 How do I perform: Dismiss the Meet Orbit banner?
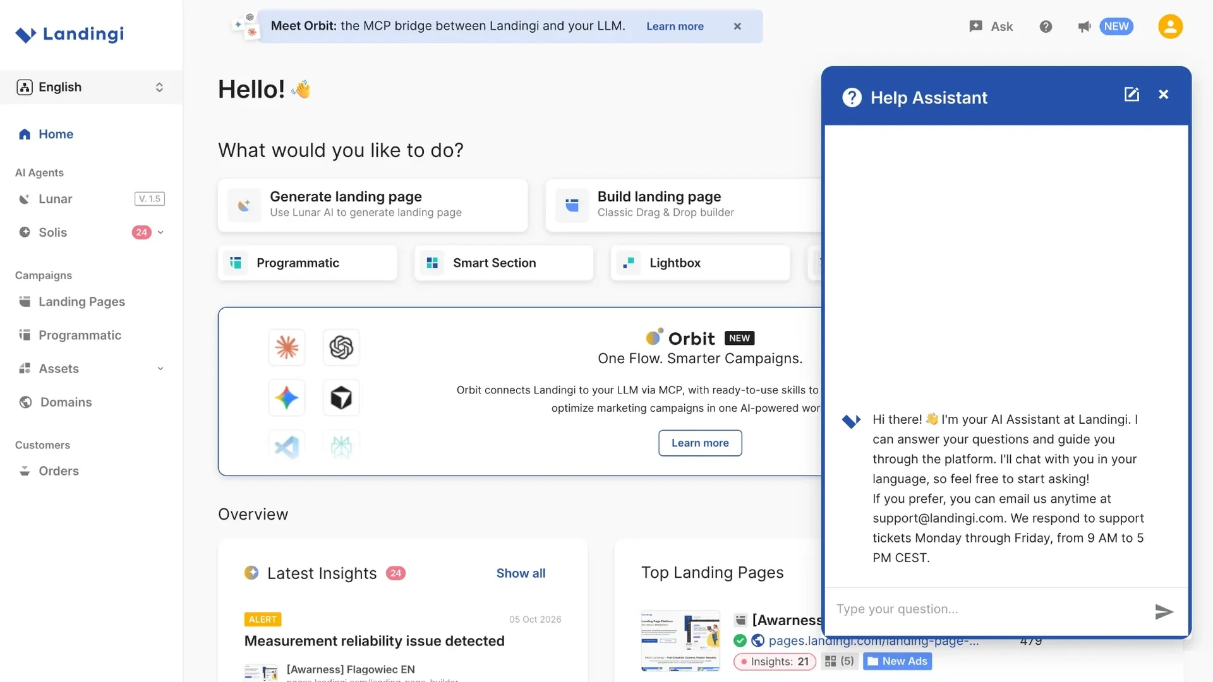737,27
